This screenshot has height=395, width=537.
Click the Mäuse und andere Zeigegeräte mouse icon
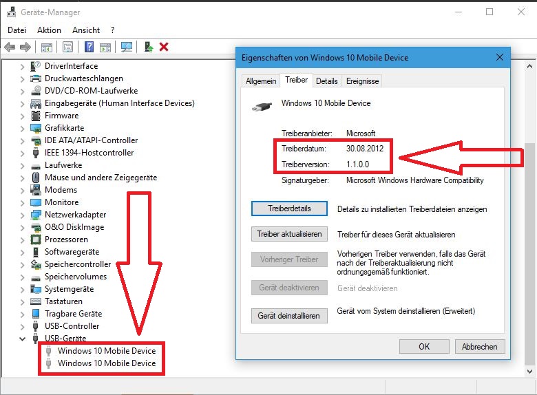coord(36,178)
